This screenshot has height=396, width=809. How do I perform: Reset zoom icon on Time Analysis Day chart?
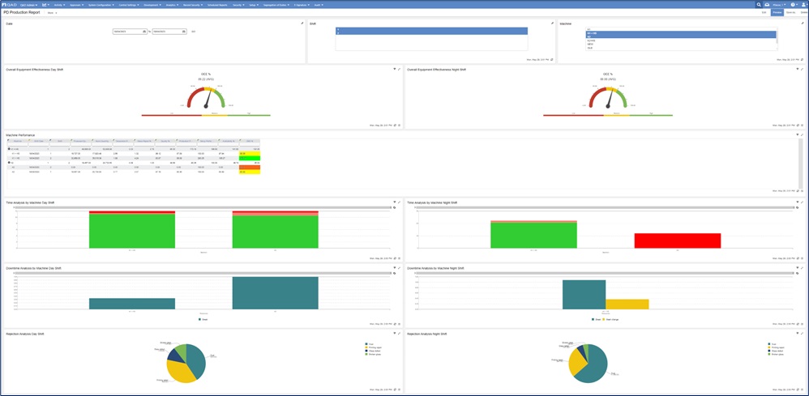click(394, 207)
